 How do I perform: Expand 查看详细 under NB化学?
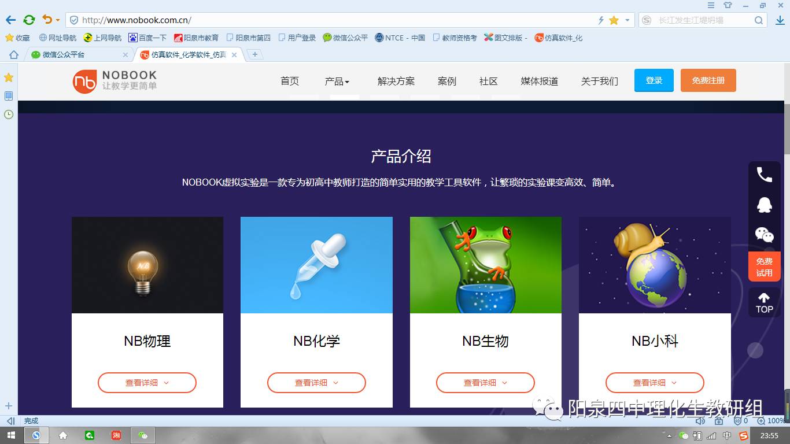tap(316, 383)
